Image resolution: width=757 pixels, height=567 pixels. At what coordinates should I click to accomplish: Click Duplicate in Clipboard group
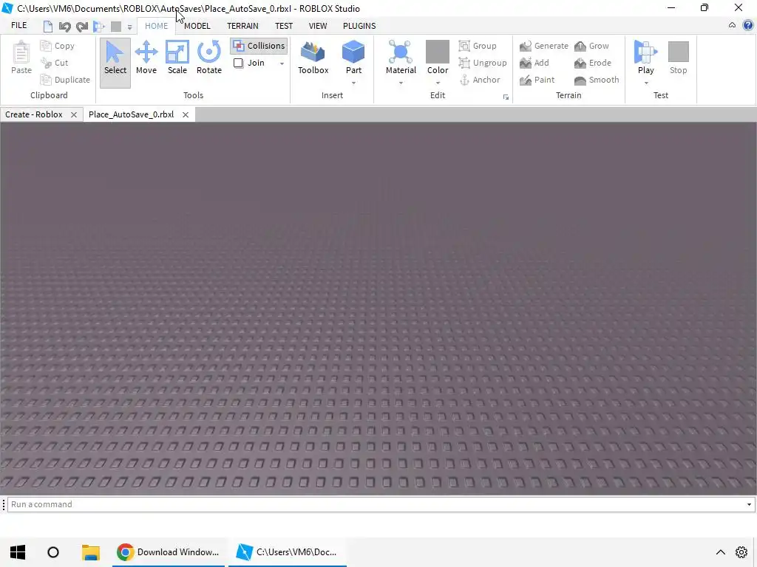pos(65,80)
